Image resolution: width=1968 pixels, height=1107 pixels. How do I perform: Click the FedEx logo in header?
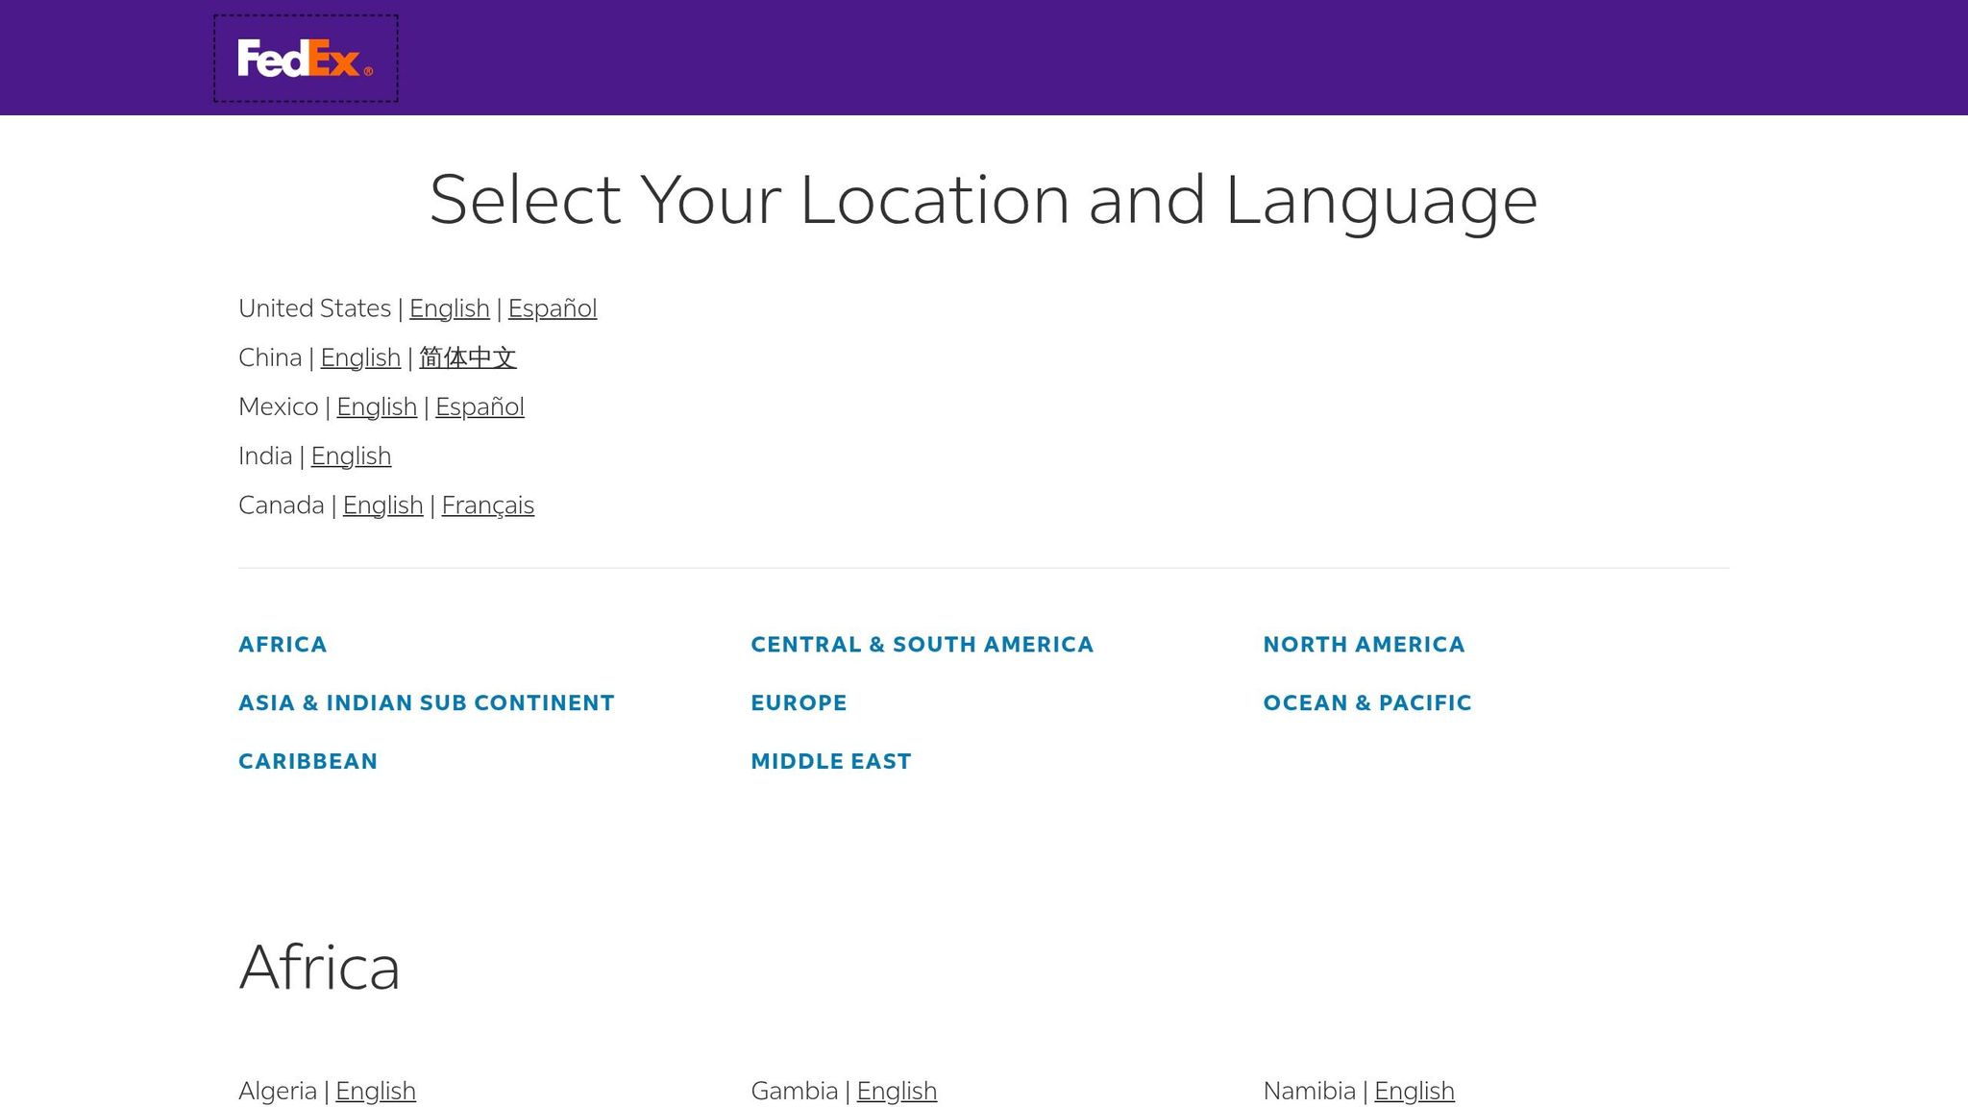tap(305, 59)
